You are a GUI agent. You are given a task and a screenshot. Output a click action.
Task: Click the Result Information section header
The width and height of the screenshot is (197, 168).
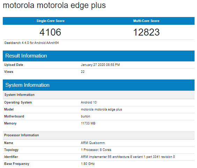click(x=99, y=56)
